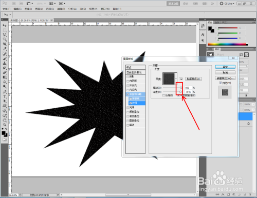The height and width of the screenshot is (198, 257).
Task: Toggle the Invert (反相) checkbox
Action: (x=163, y=95)
